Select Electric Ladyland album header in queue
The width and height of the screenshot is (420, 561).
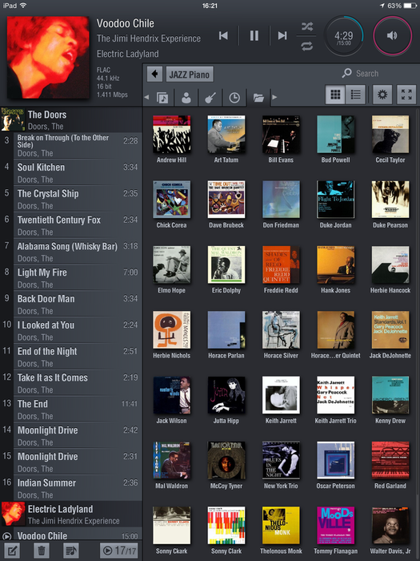pyautogui.click(x=71, y=515)
